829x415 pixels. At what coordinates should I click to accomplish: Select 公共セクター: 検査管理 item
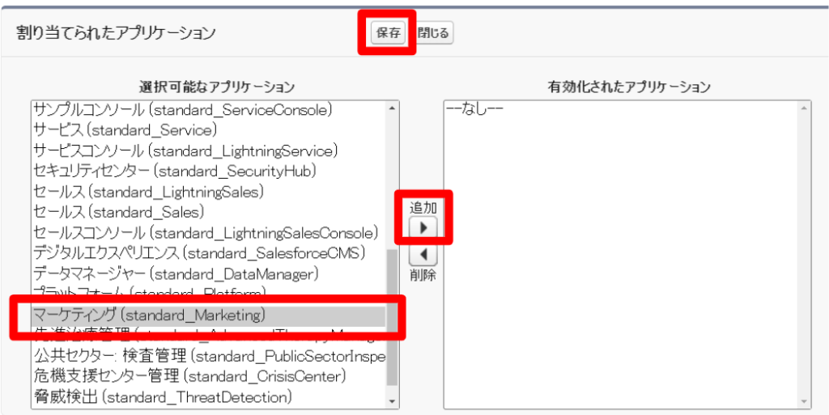[x=208, y=356]
